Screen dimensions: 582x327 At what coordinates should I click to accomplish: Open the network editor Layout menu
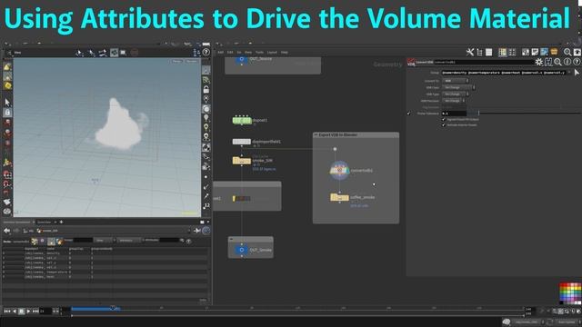[x=272, y=53]
